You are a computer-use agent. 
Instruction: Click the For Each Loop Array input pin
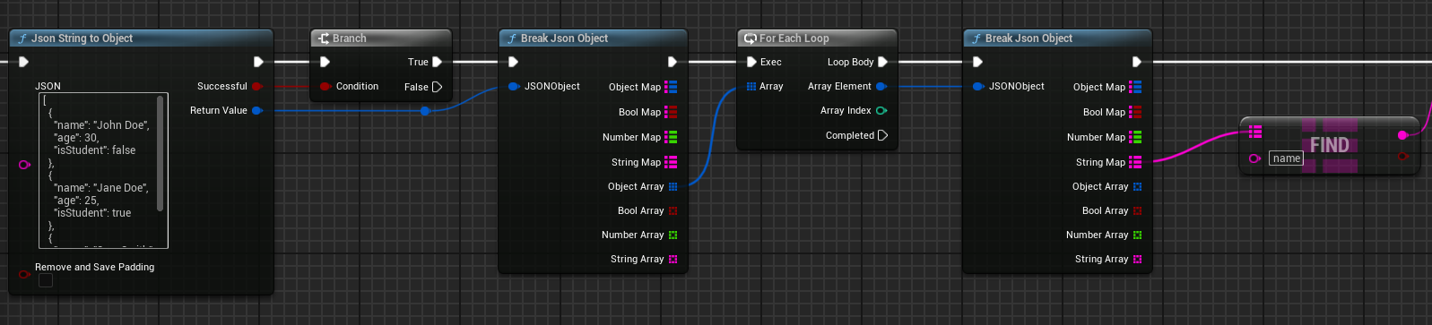pos(751,86)
